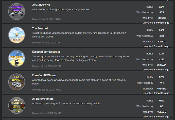The height and width of the screenshot is (120, 175).
Task: Select the Escaped Self-Destruct badge icon
Action: (x=17, y=59)
